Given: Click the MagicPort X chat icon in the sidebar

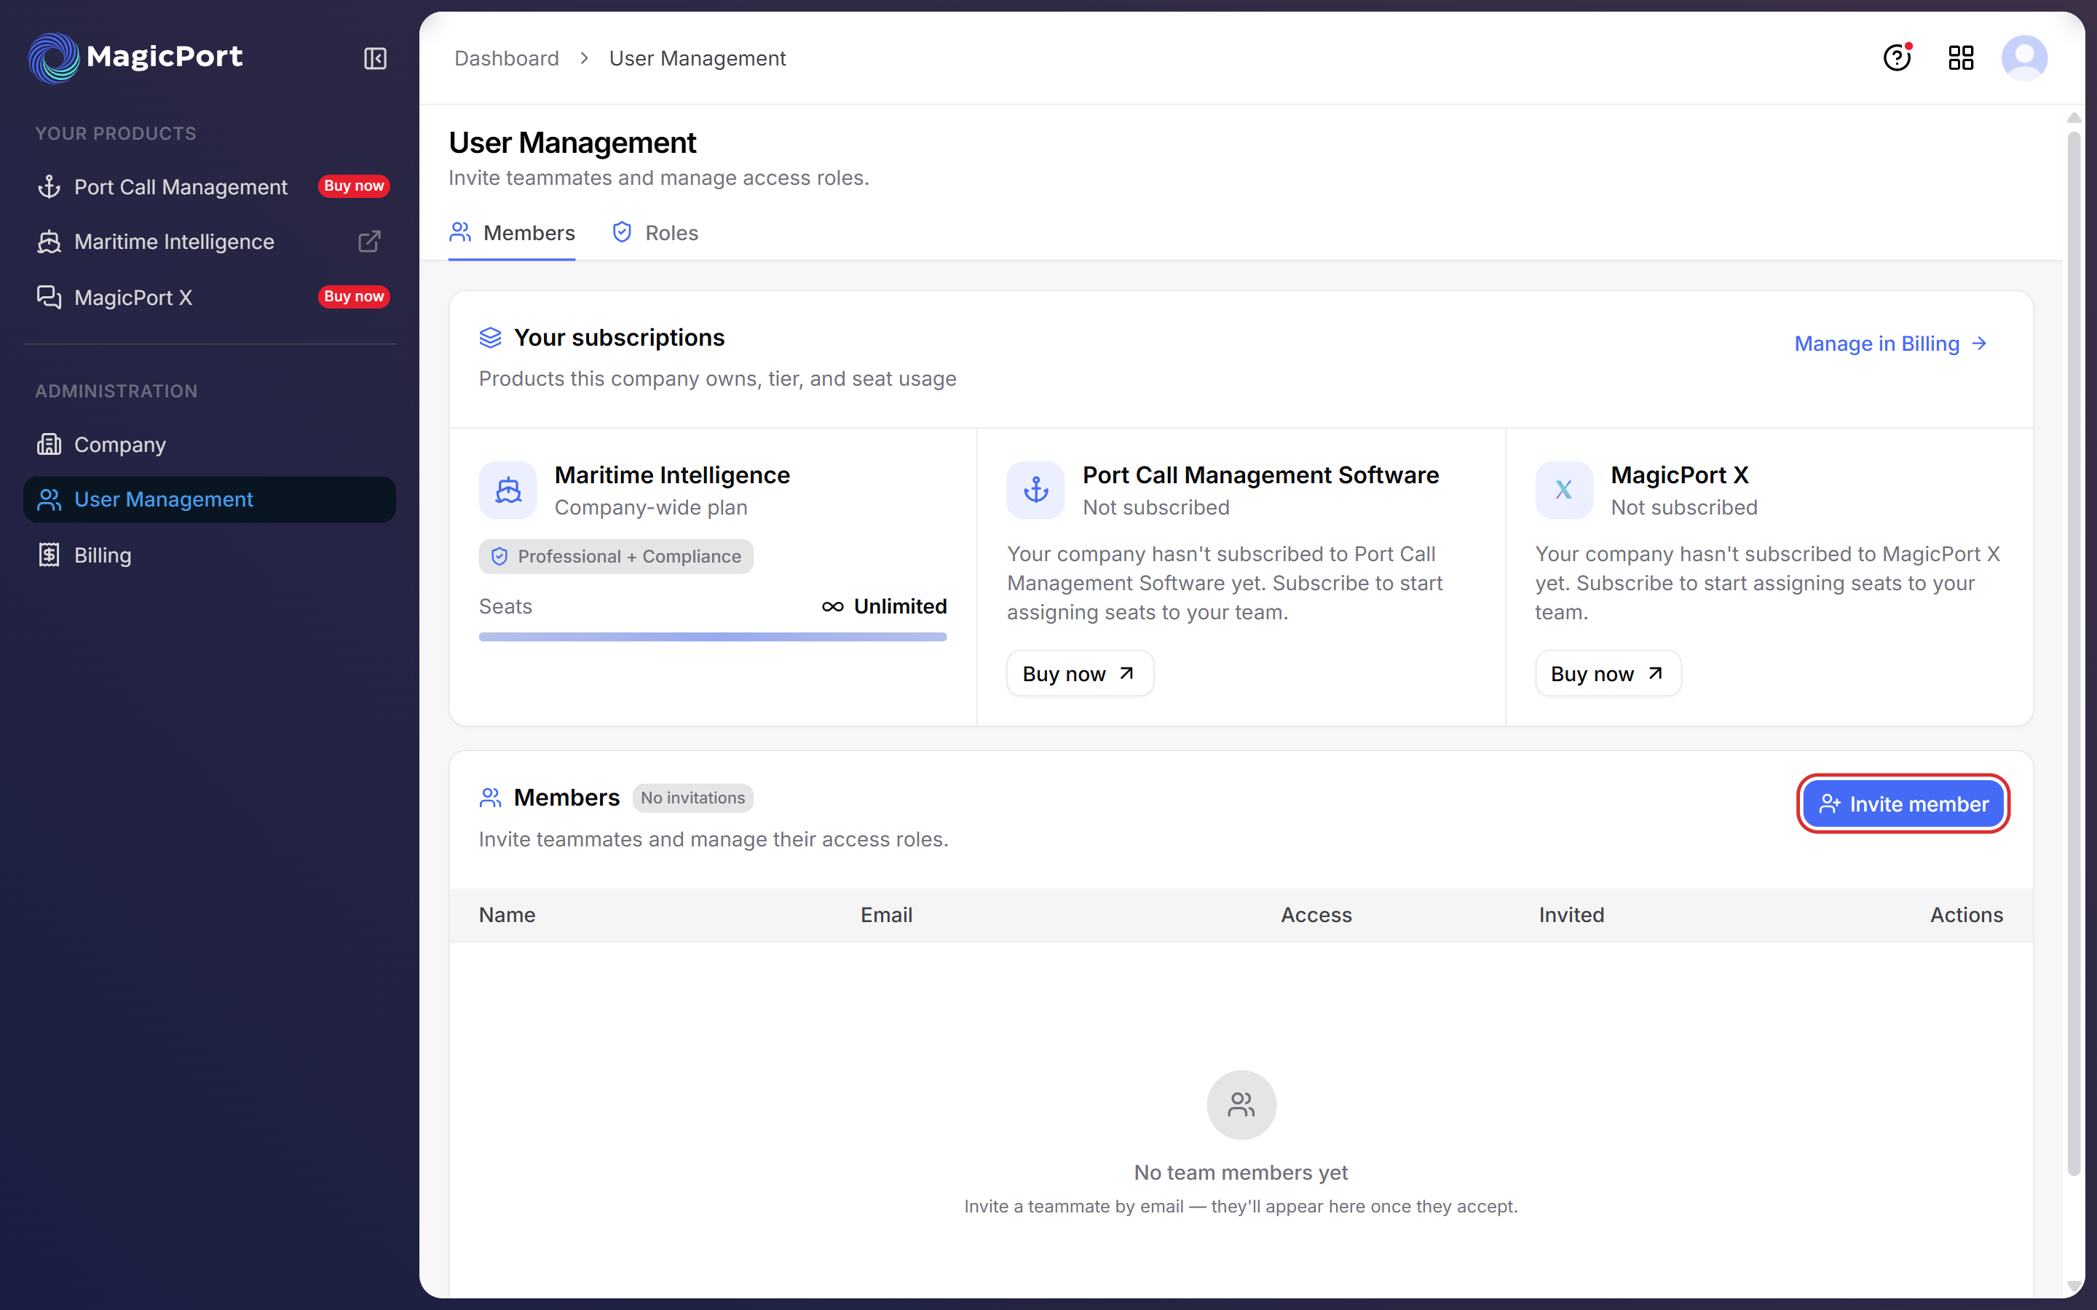Looking at the screenshot, I should (x=50, y=297).
